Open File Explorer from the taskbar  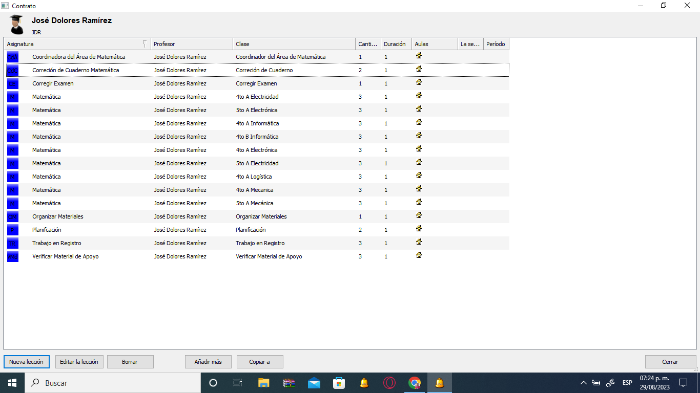[x=263, y=383]
